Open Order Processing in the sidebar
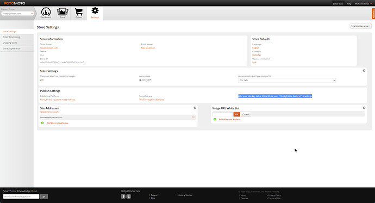 pos(11,37)
